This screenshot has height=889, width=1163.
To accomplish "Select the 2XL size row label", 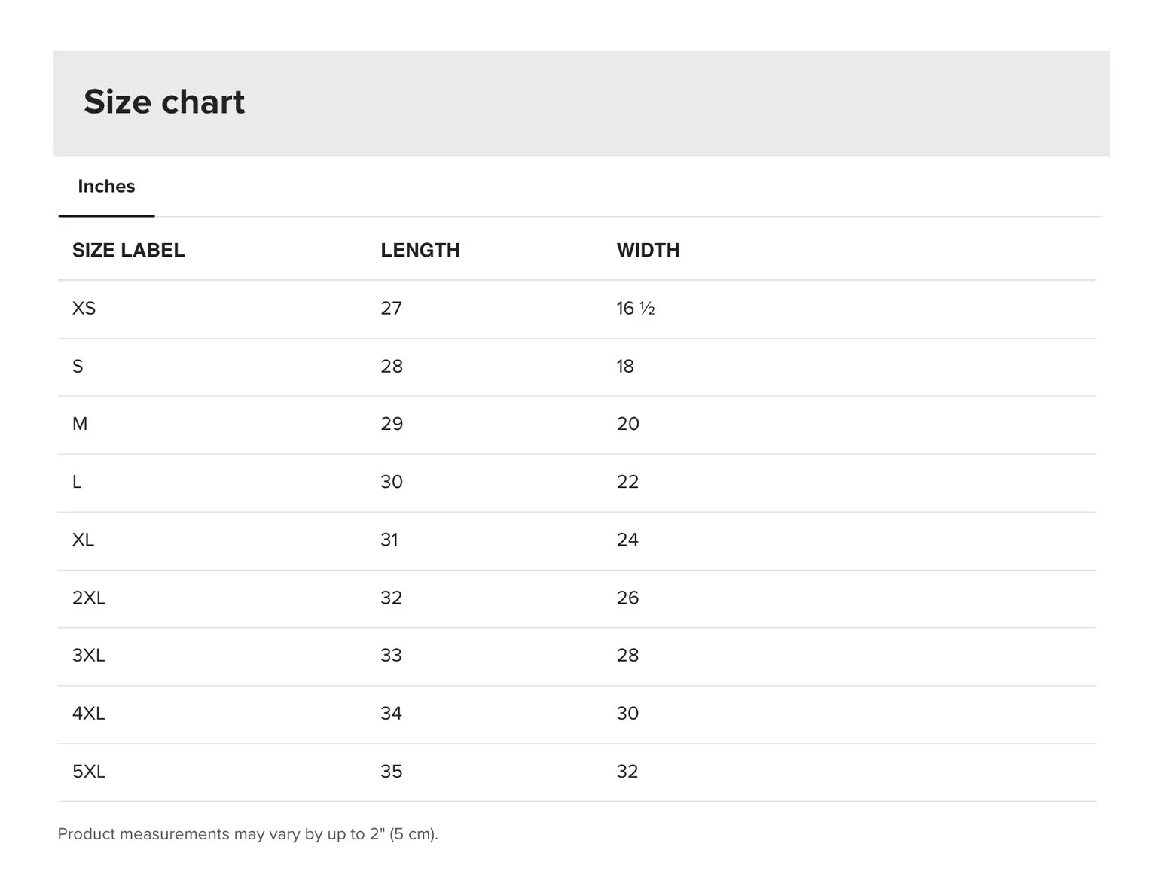I will click(x=89, y=598).
